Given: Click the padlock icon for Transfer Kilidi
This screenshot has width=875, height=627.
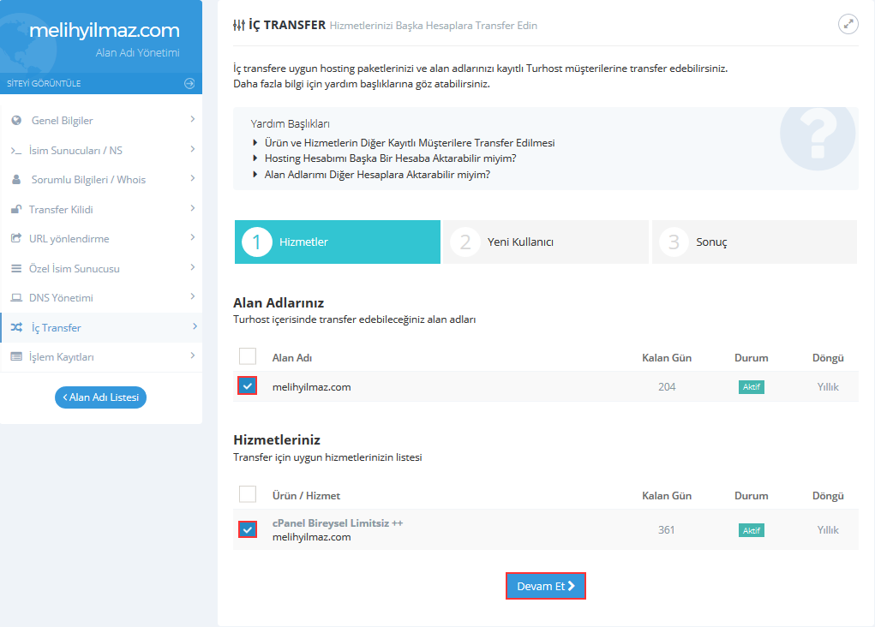Looking at the screenshot, I should (15, 210).
